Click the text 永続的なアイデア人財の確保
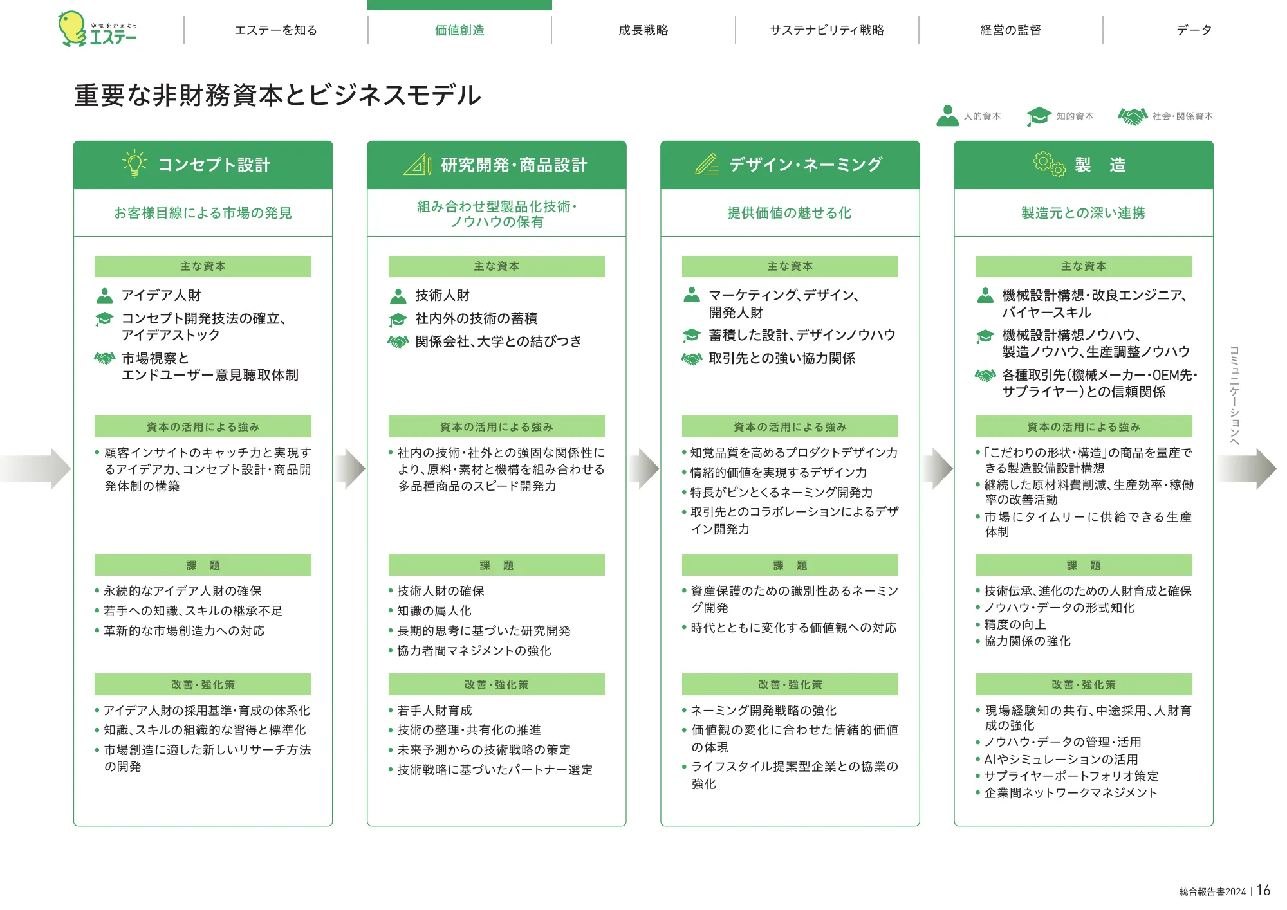The image size is (1287, 910). 183,591
